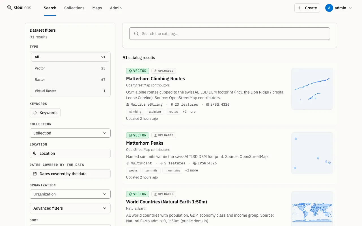Screen dimensions: 362x226
Task: Switch to the Collections tab
Action: pyautogui.click(x=74, y=8)
